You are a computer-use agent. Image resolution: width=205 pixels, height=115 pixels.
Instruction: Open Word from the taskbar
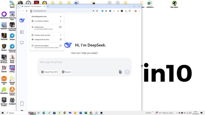tap(80, 113)
